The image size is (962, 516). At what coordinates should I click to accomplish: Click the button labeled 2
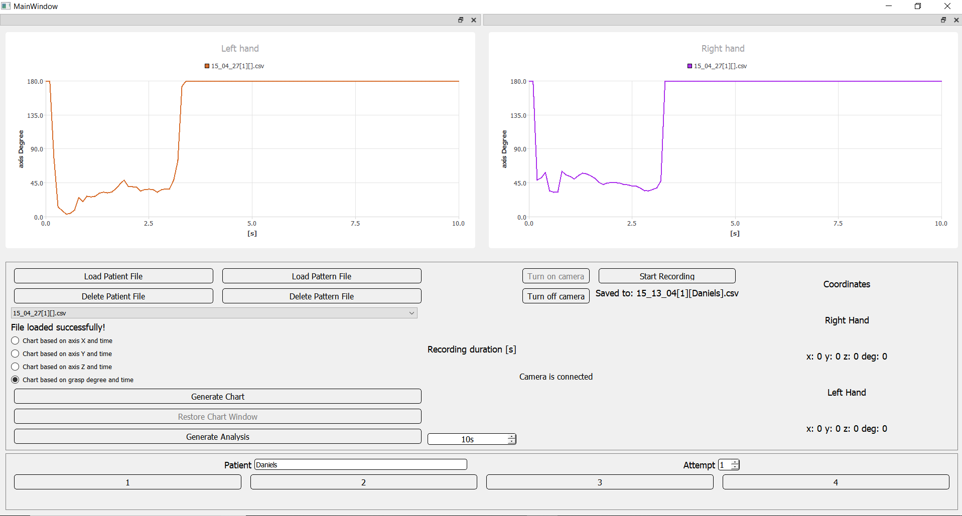coord(364,482)
